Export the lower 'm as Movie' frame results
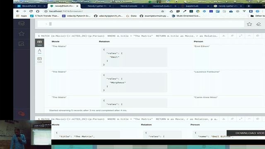The height and width of the screenshot is (149, 265). pos(224,119)
